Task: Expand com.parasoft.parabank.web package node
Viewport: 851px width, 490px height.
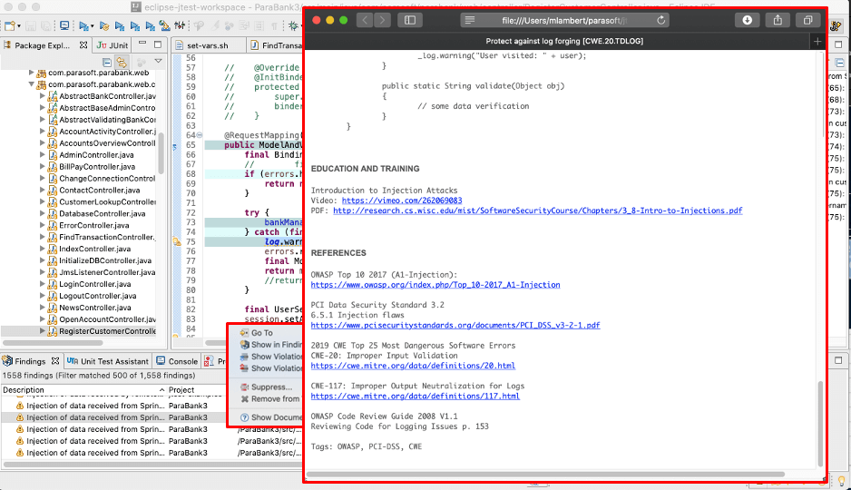Action: coord(31,73)
